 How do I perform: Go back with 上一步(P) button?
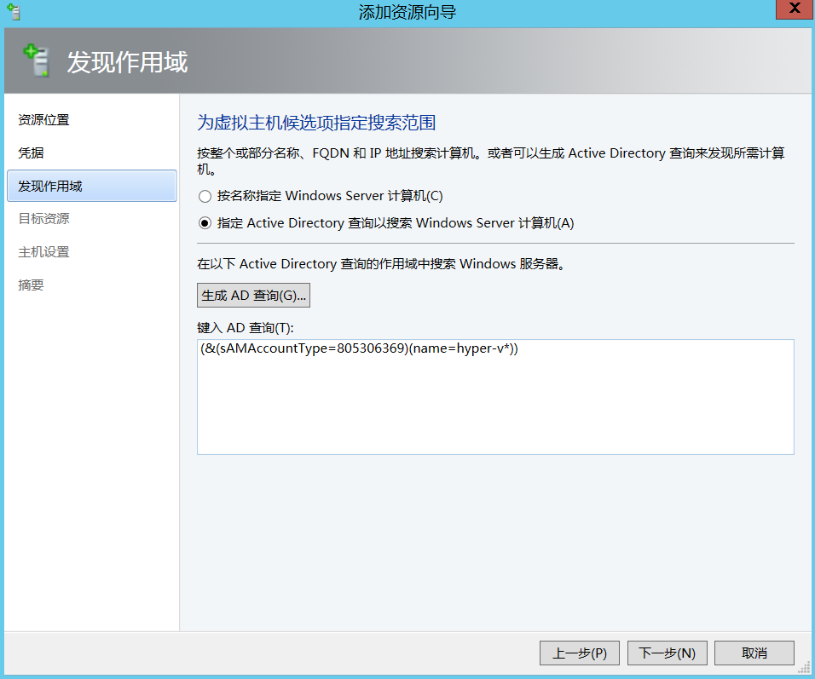pyautogui.click(x=580, y=653)
